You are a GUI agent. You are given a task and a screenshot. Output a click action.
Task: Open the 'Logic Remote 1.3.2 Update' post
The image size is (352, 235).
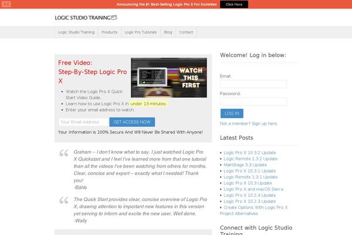251,159
